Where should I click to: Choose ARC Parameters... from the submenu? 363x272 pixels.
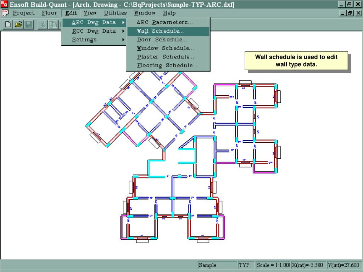[x=168, y=22]
